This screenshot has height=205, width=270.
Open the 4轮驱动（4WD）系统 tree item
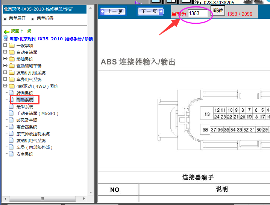[x=37, y=86]
